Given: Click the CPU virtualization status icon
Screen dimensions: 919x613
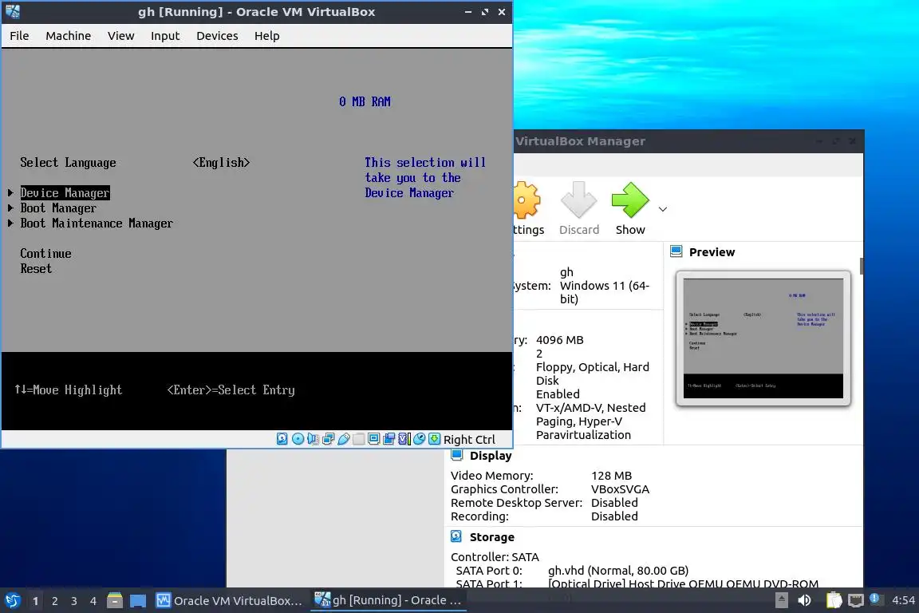Looking at the screenshot, I should pos(404,439).
